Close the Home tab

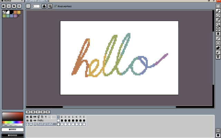coord(22,1)
